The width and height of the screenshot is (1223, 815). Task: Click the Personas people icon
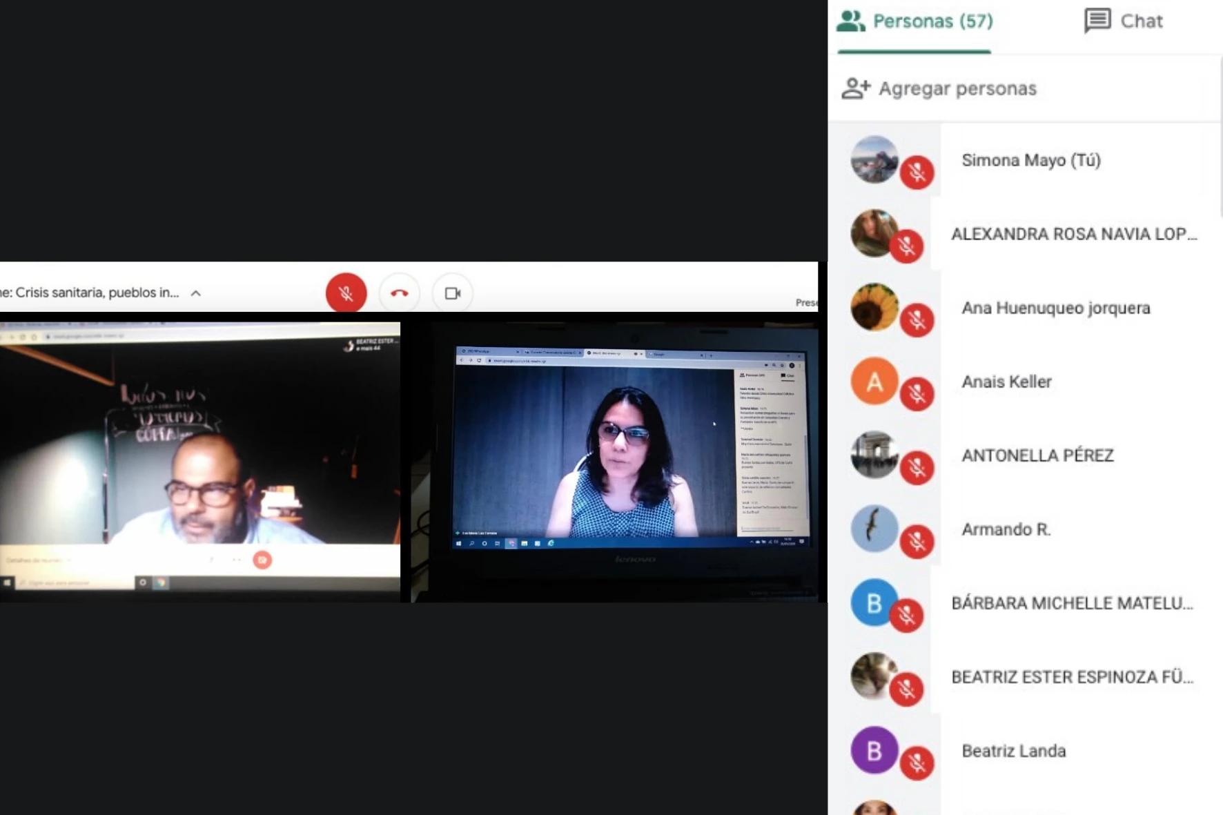pyautogui.click(x=850, y=21)
